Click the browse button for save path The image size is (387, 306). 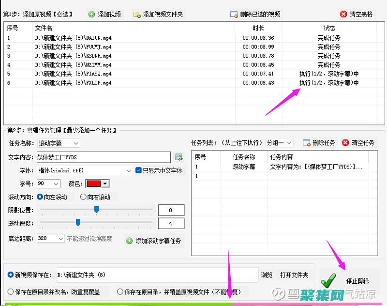coord(267,275)
